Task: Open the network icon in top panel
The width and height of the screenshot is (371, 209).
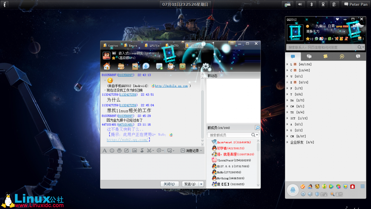Action: (x=323, y=4)
